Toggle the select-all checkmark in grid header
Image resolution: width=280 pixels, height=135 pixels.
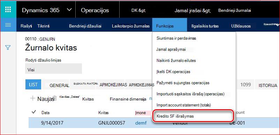point(34,112)
